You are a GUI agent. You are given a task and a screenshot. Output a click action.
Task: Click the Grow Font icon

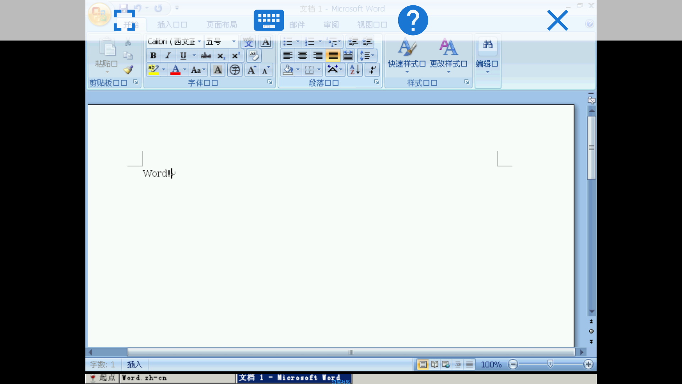tap(251, 70)
